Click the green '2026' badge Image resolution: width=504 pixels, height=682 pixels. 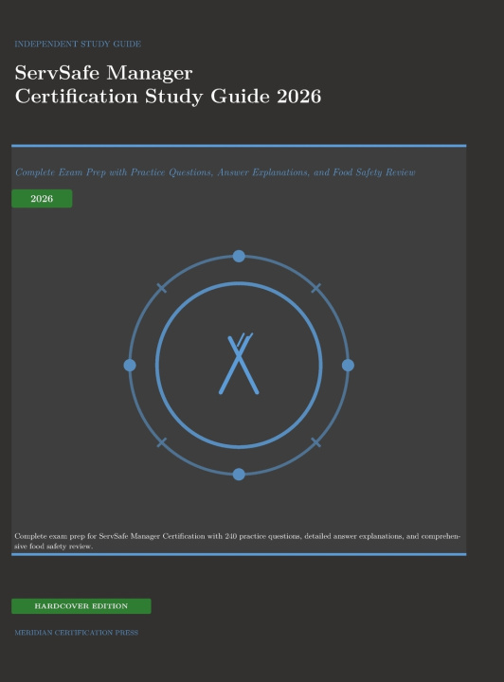pyautogui.click(x=42, y=198)
